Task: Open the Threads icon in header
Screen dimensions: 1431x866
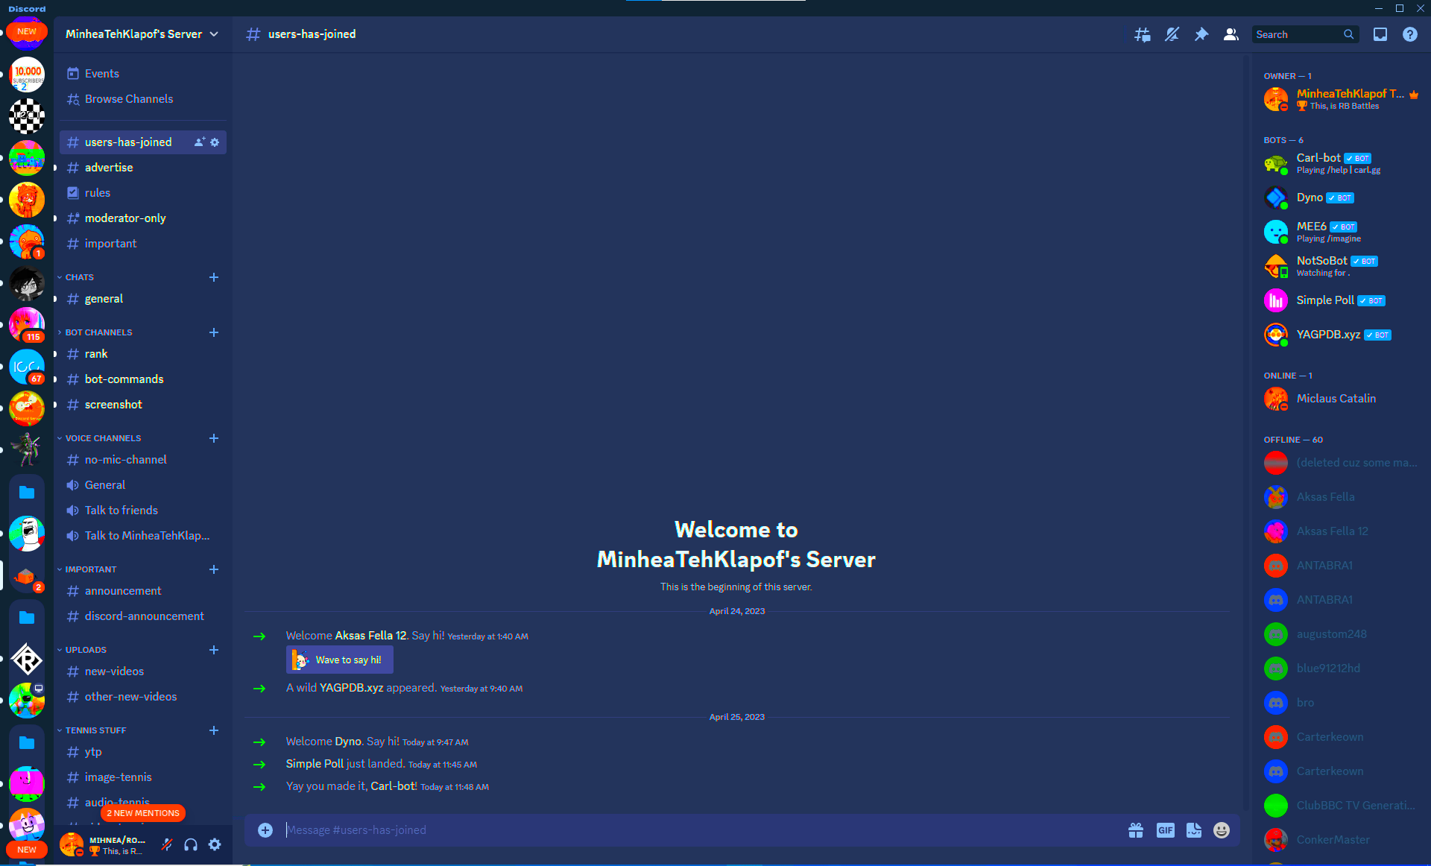Action: coord(1142,34)
